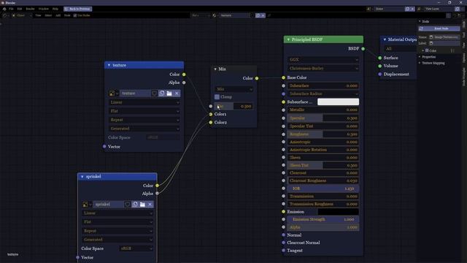467x263 pixels.
Task: Click texture node Color output socket
Action: 184,75
